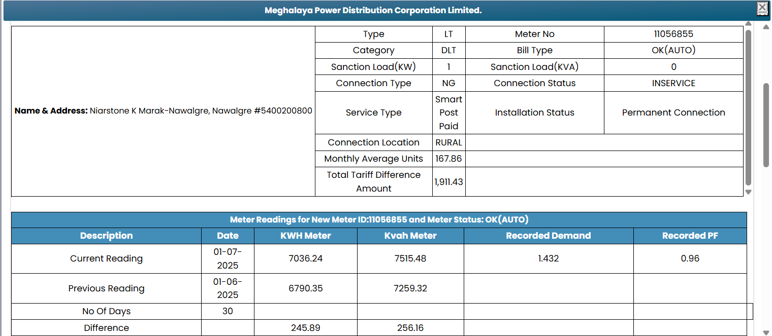
Task: Click the up arrow of the outer page scrollbar
Action: [x=766, y=27]
